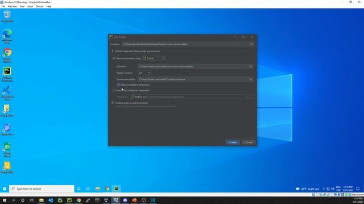
Task: Open the Python version dropdown
Action: click(x=144, y=73)
